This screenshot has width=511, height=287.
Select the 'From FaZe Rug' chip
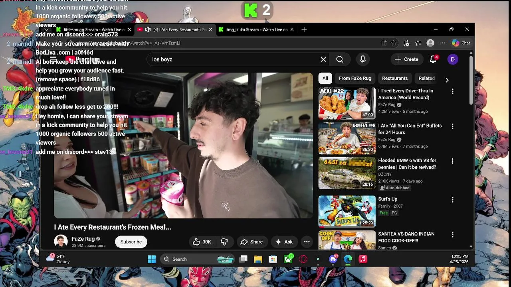[x=355, y=79]
